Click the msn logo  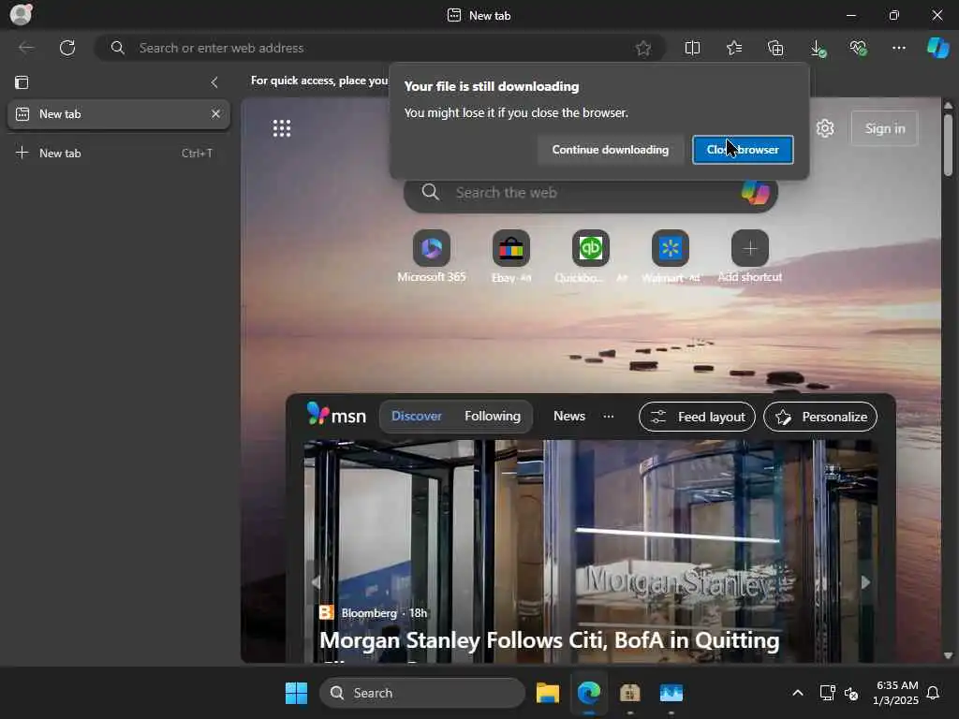tap(336, 415)
